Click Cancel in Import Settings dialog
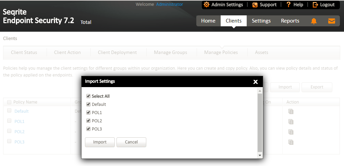The height and width of the screenshot is (166, 344). [131, 142]
